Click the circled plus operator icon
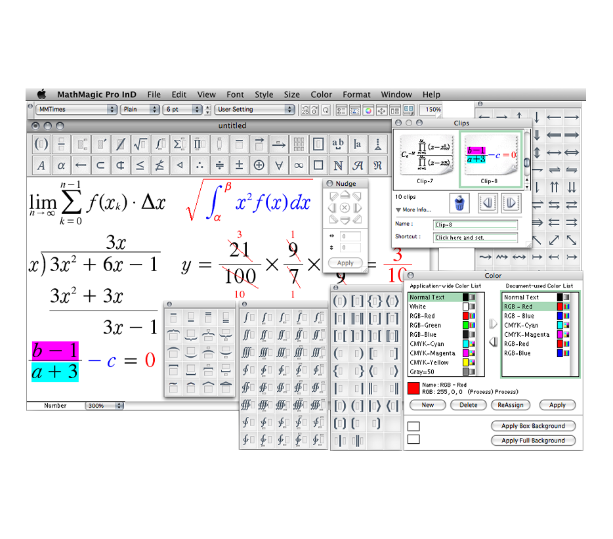This screenshot has width=613, height=539. coord(259,165)
